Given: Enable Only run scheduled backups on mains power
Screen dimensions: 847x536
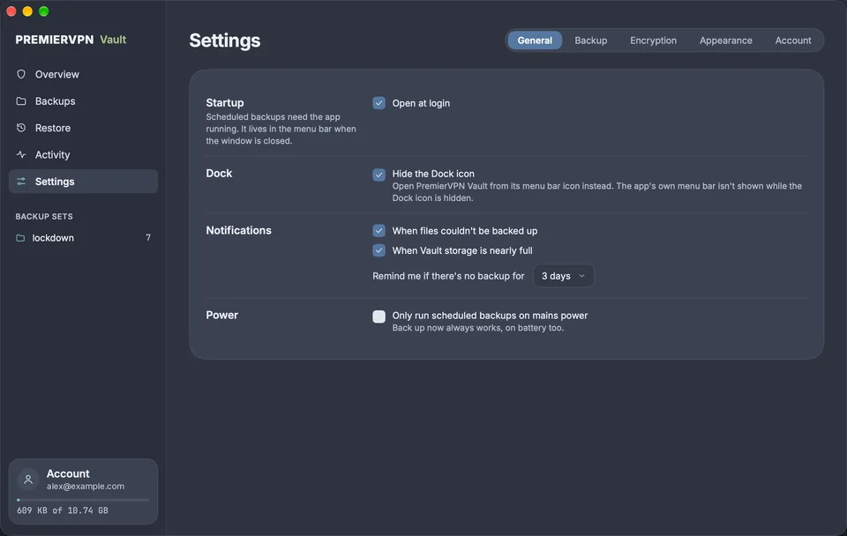Looking at the screenshot, I should click(379, 316).
